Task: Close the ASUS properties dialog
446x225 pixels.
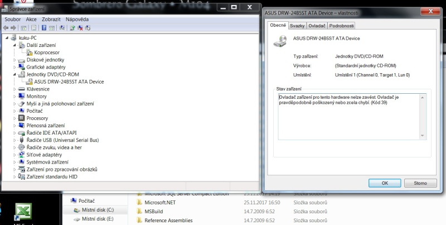Action: 430,11
